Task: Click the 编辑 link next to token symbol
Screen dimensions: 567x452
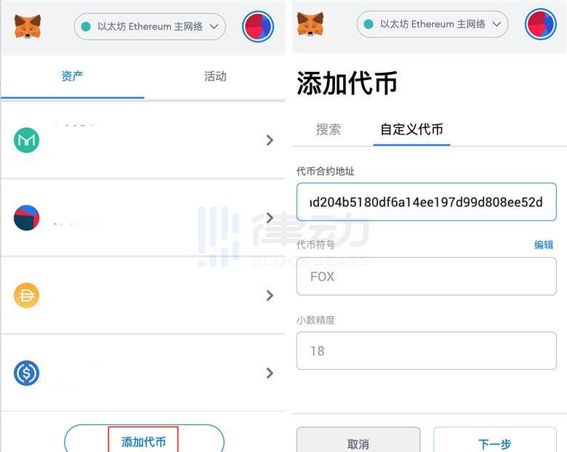Action: point(544,245)
